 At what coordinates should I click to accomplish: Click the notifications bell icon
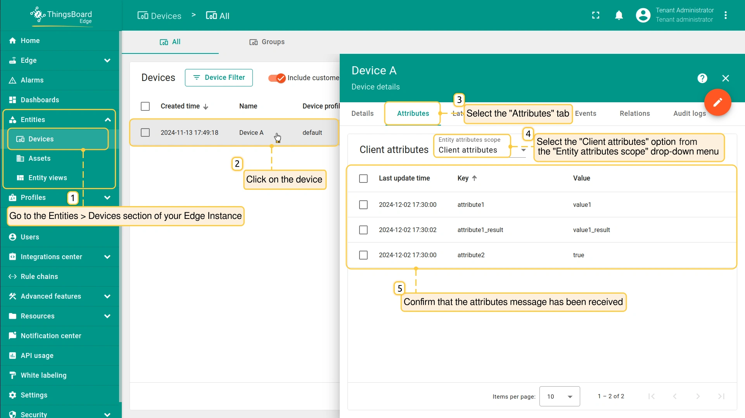(619, 15)
